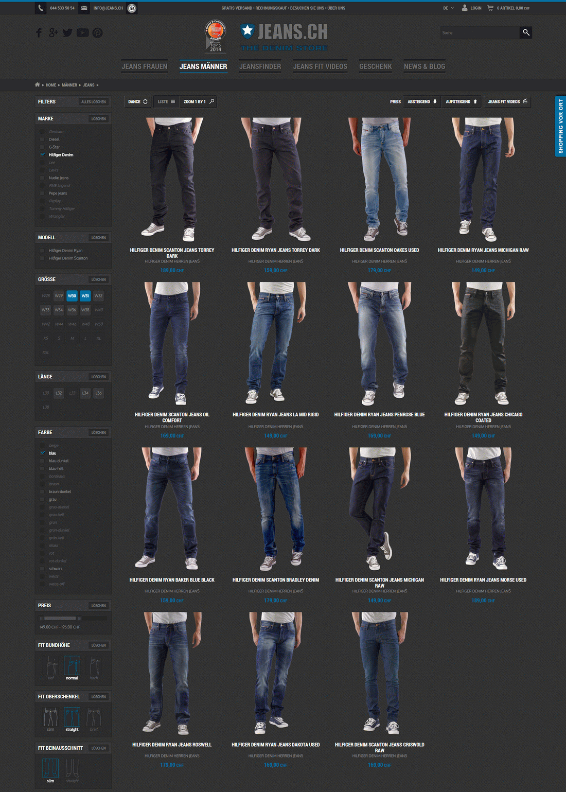The image size is (566, 792).
Task: Click the Top 5 2014 award badge
Action: point(216,37)
